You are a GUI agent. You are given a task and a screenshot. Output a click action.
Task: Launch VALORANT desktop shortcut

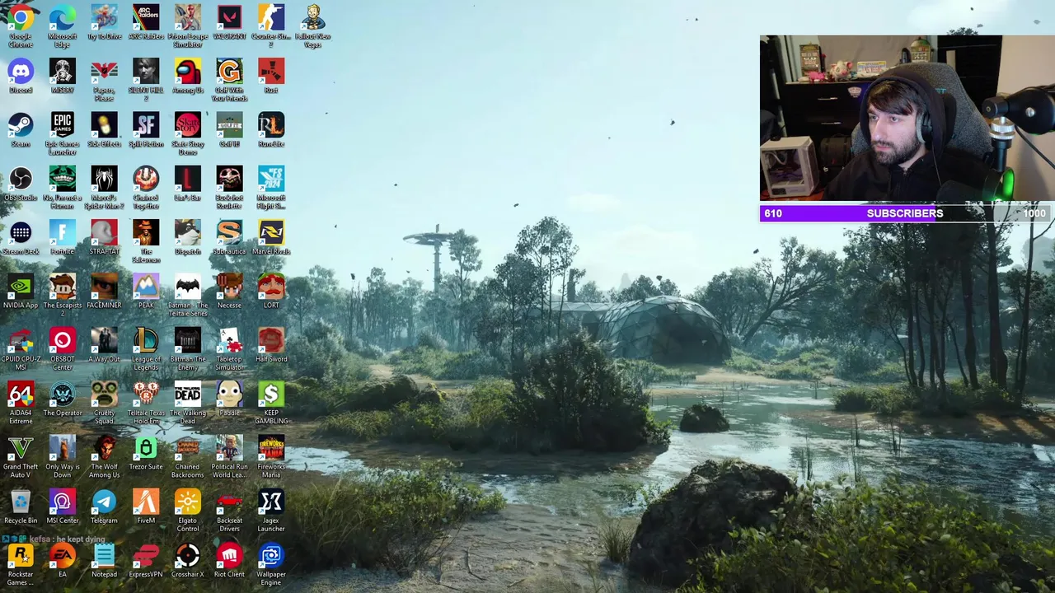tap(229, 22)
